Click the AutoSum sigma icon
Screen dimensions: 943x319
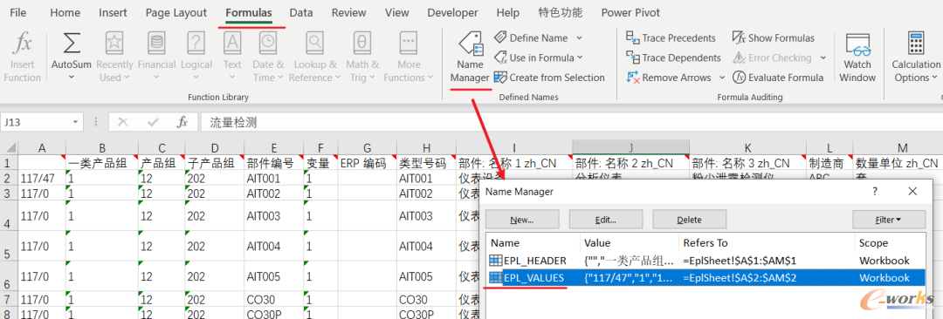(x=72, y=44)
